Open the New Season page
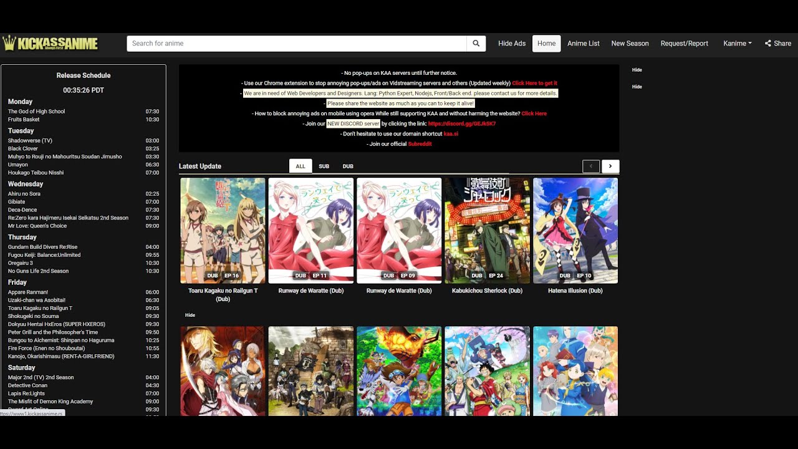 (630, 44)
